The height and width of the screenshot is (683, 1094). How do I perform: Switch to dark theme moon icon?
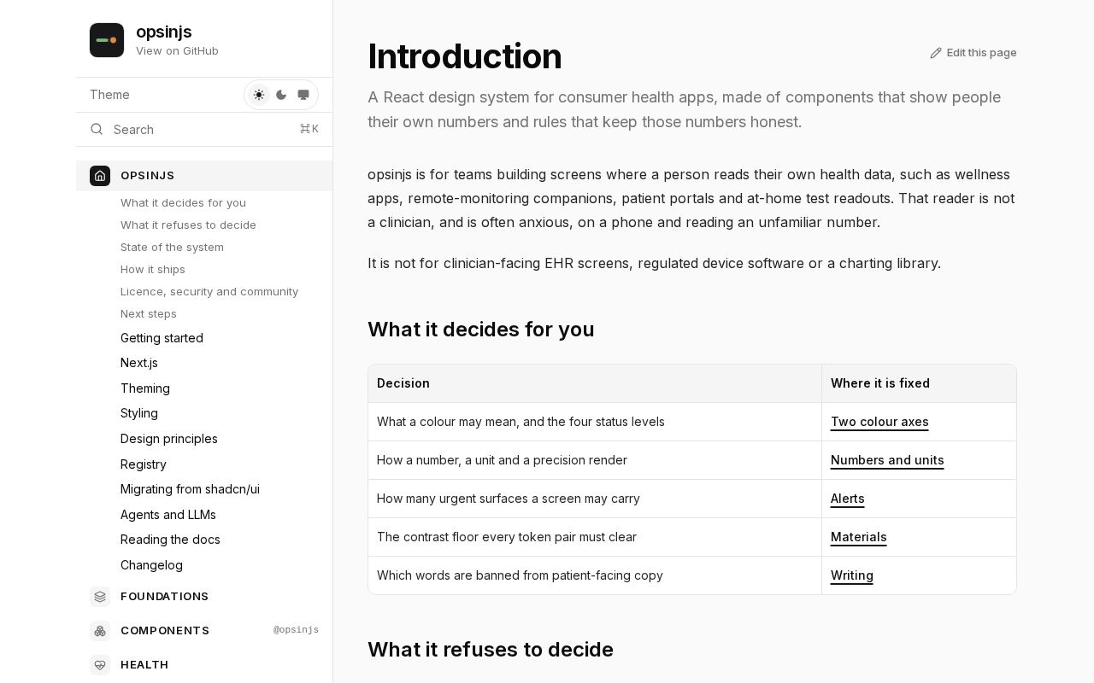pos(281,95)
